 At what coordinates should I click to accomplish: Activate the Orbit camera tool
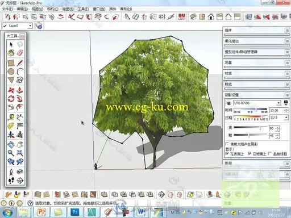(11, 145)
